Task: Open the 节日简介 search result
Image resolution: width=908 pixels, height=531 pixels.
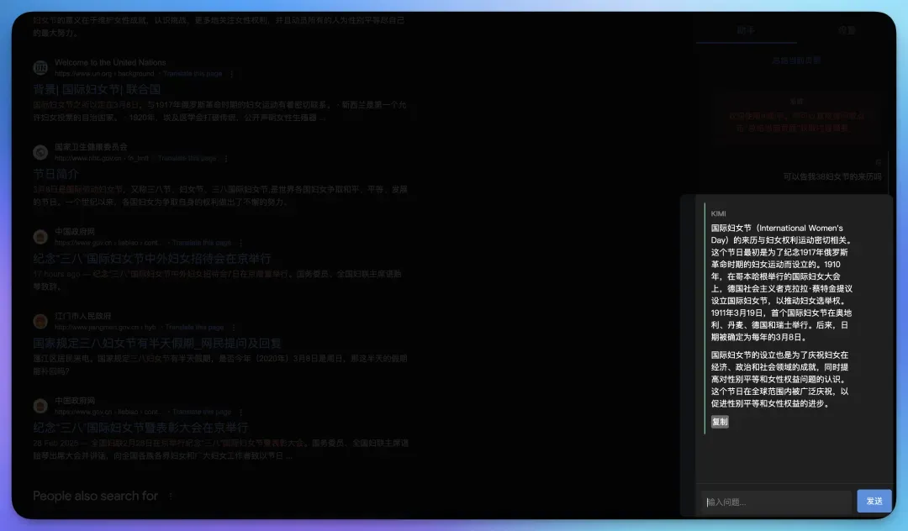Action: click(56, 173)
